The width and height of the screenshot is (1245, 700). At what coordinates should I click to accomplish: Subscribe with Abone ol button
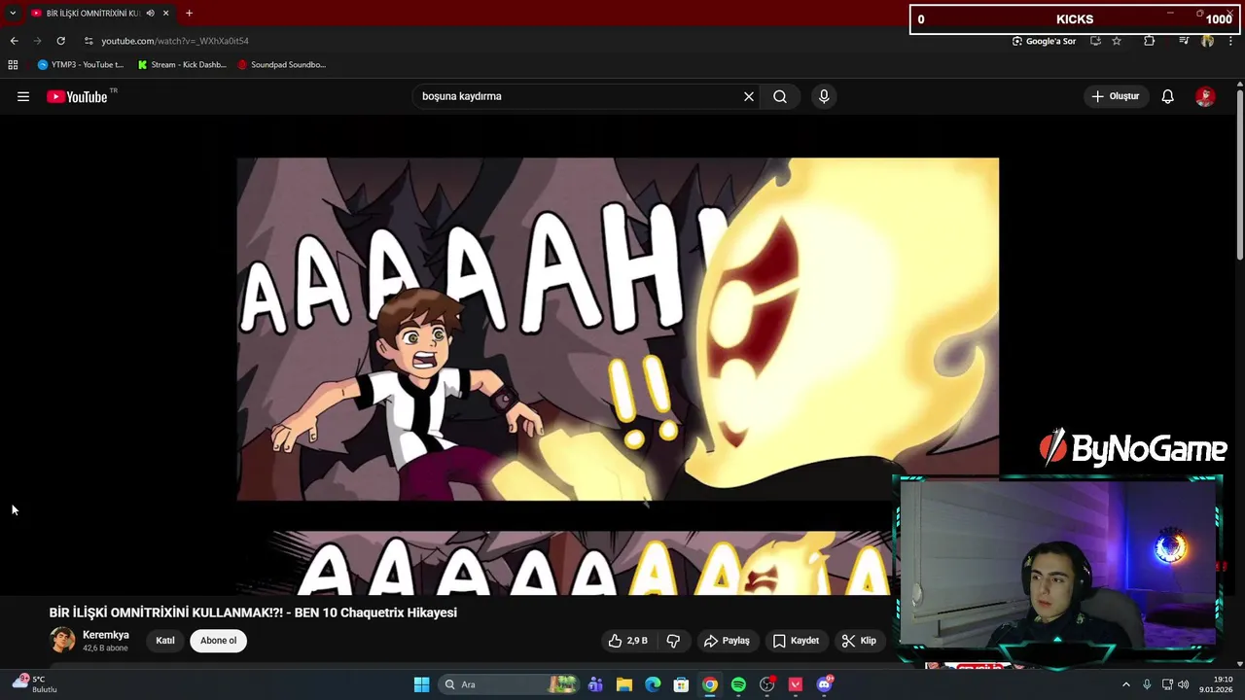tap(219, 641)
